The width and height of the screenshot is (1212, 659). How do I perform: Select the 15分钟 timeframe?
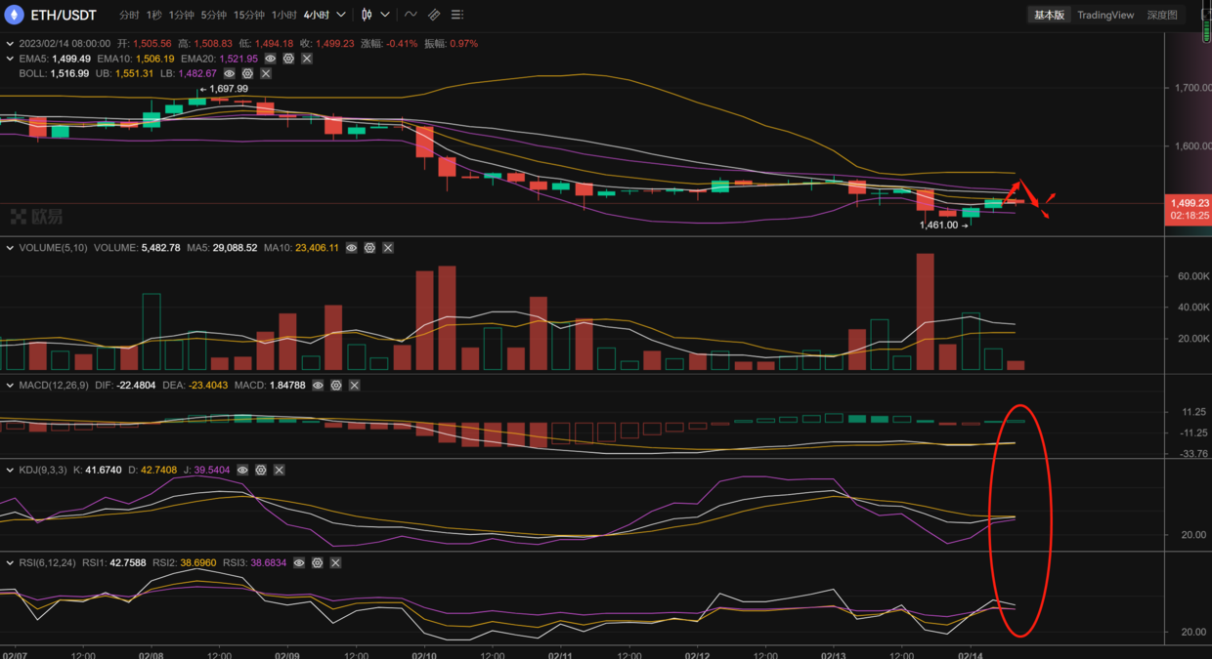[x=249, y=16]
